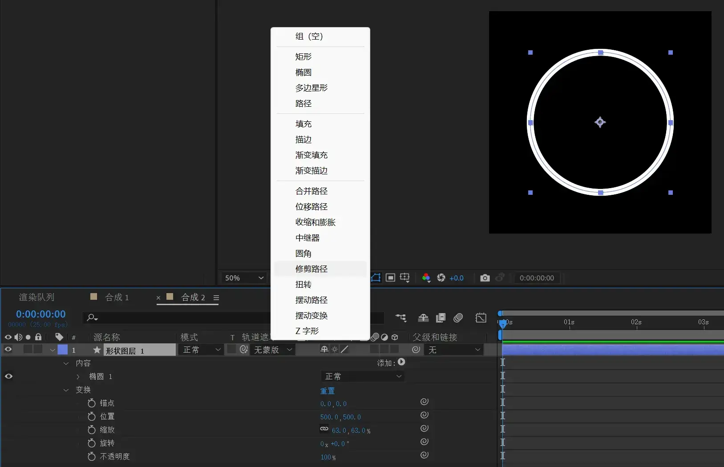Click the shape layer star icon
Screen dimensions: 724x467
coord(97,350)
